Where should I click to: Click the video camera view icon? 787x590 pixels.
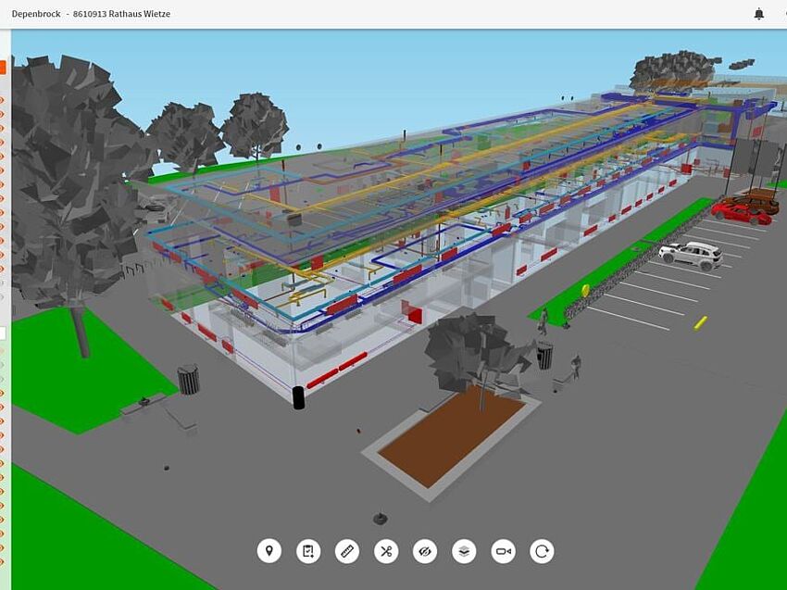tap(503, 551)
